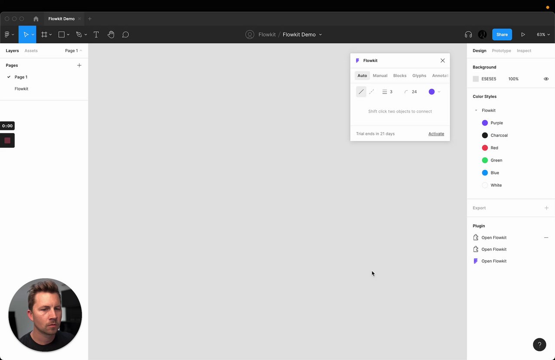The height and width of the screenshot is (360, 555).
Task: Open the 63% zoom dropdown
Action: (x=544, y=35)
